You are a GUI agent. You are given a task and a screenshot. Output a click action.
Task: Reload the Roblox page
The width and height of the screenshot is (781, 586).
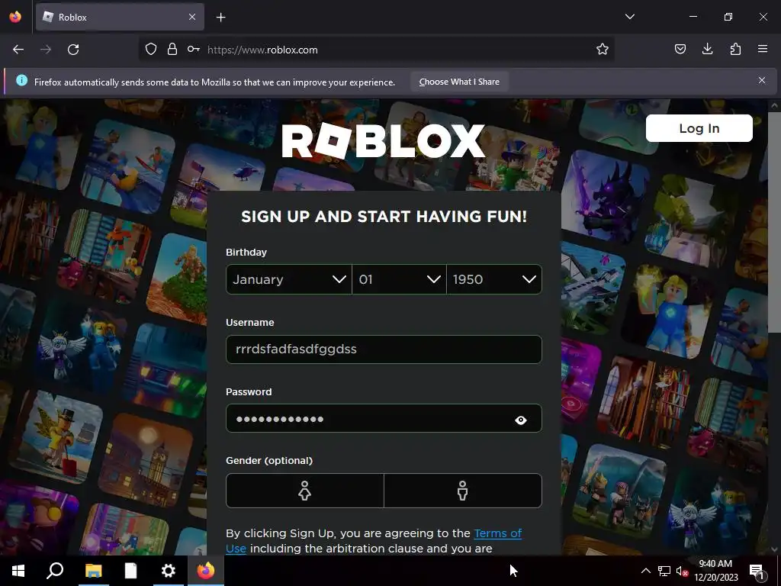tap(73, 50)
